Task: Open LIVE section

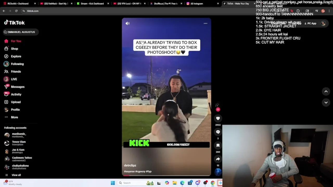Action: 10,79
